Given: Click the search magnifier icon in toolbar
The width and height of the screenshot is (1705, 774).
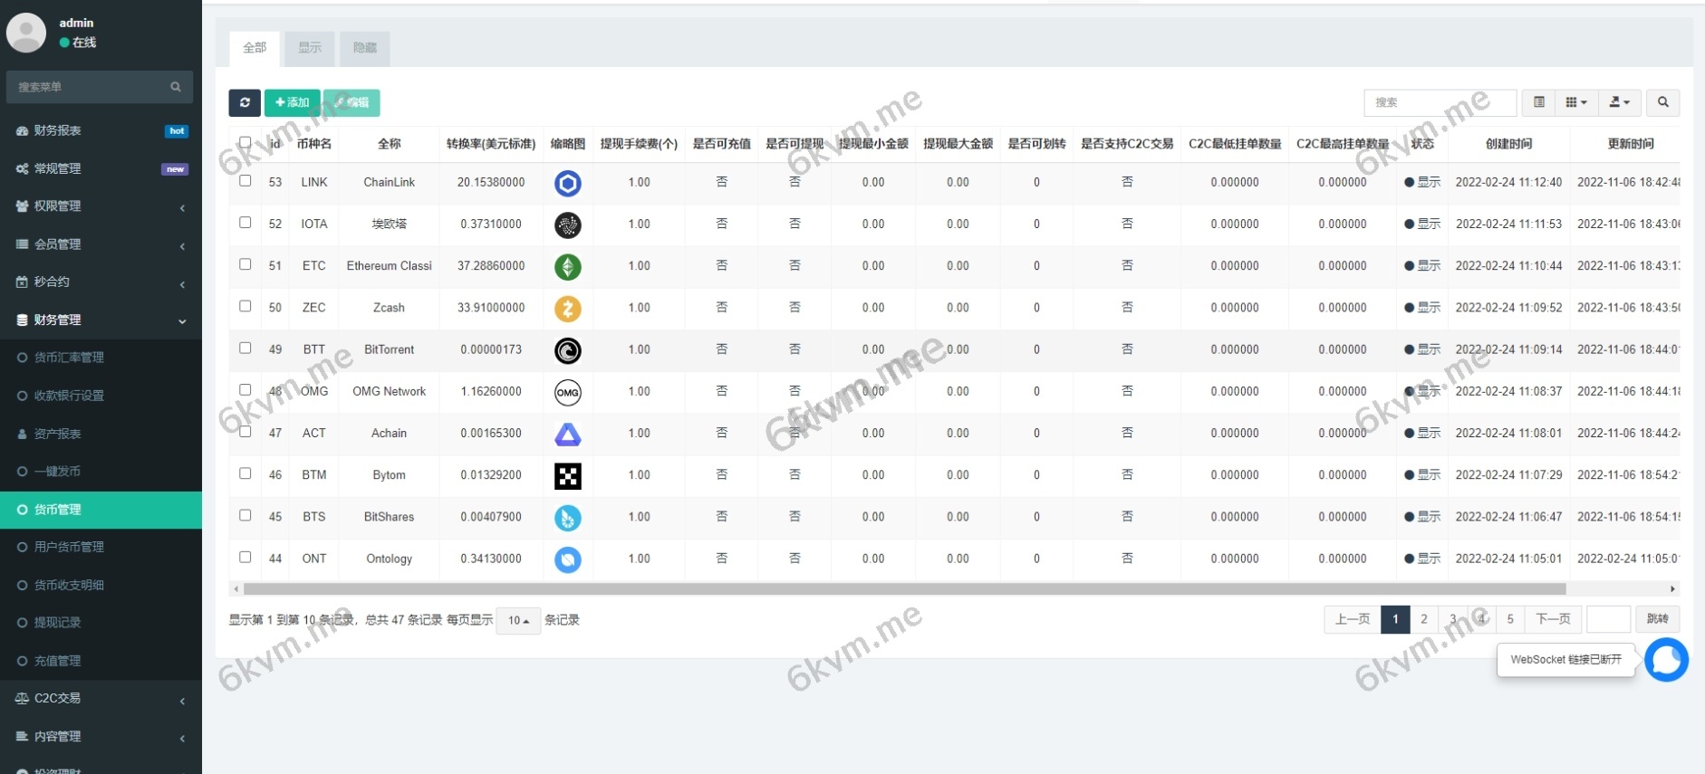Looking at the screenshot, I should tap(1662, 102).
